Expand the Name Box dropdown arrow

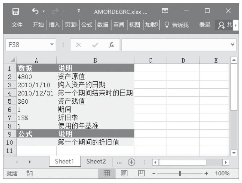point(52,45)
